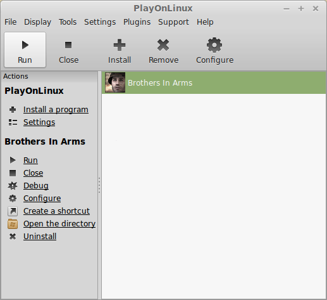
Task: Click the Remove X icon in toolbar
Action: tap(163, 45)
